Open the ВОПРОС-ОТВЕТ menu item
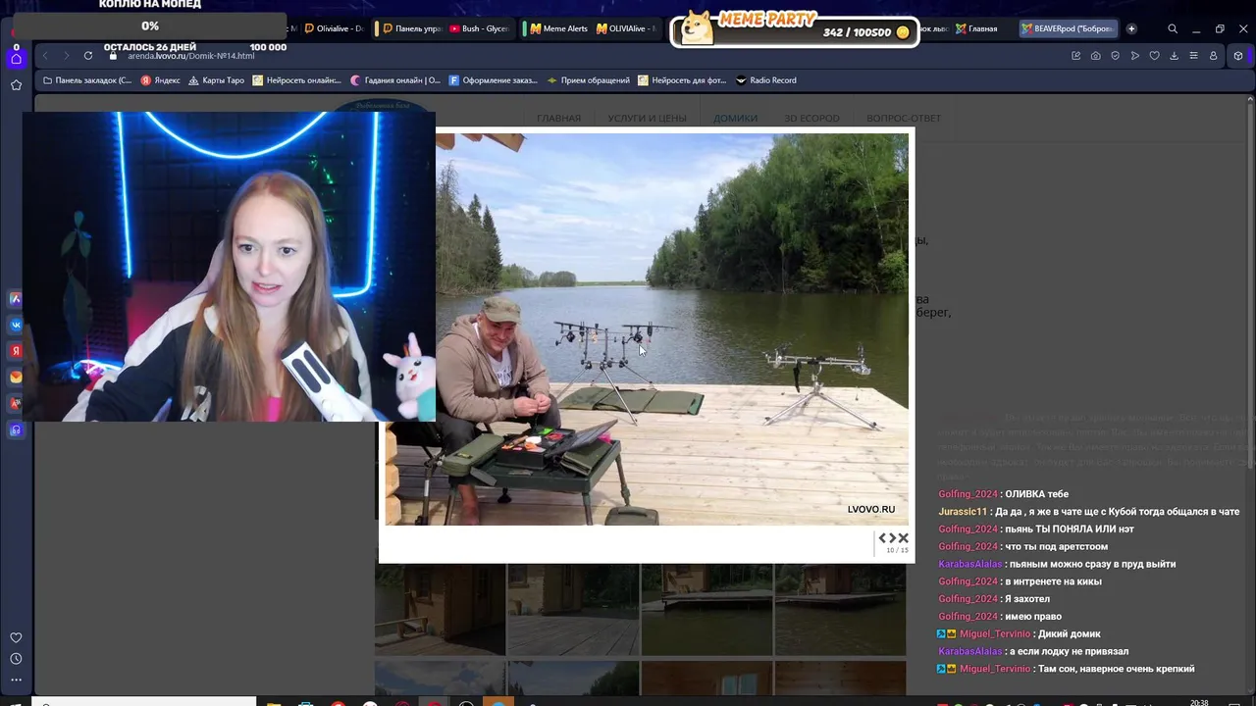 [x=904, y=119]
